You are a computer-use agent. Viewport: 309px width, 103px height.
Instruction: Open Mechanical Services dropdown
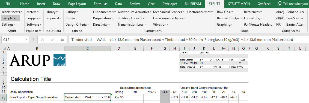point(169,12)
